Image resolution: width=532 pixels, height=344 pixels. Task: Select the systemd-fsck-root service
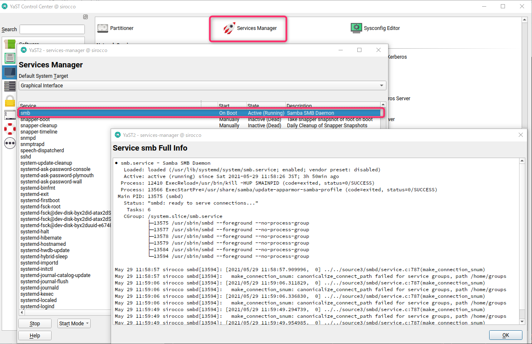coord(40,207)
